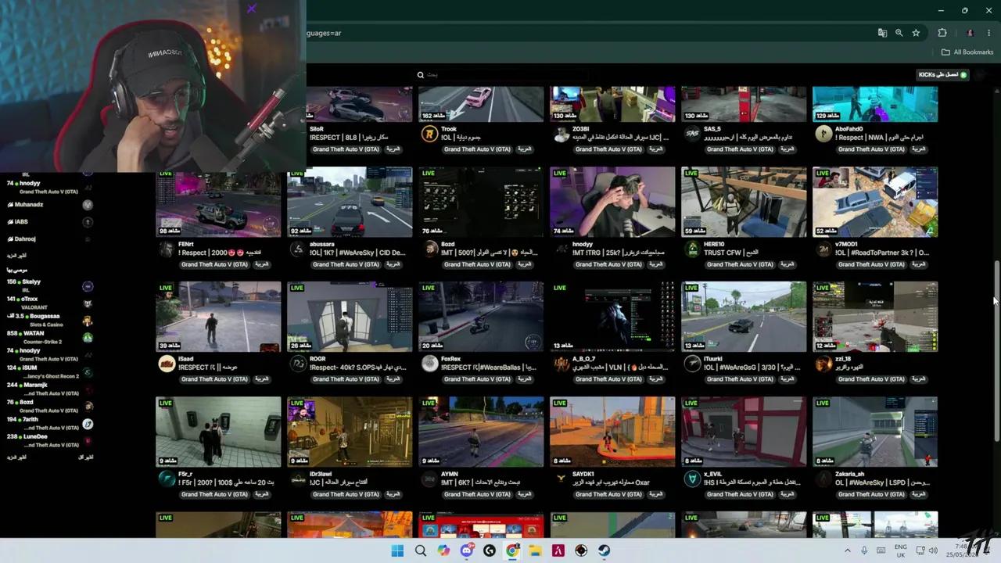Image resolution: width=1001 pixels, height=563 pixels.
Task: Open the All Bookmarks folder
Action: point(967,52)
